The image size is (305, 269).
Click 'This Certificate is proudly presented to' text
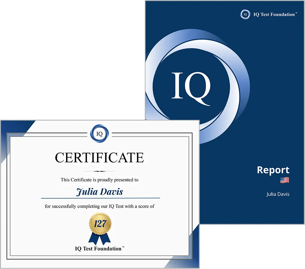click(x=99, y=180)
